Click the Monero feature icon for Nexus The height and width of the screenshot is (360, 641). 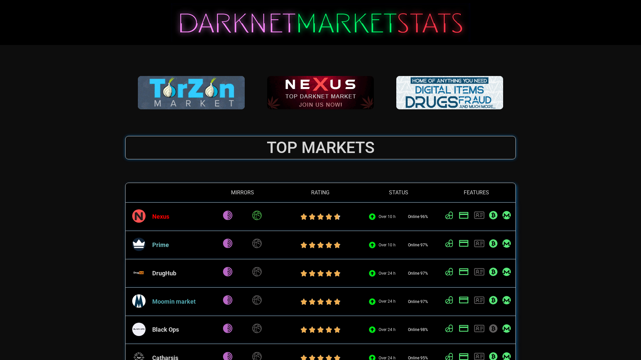click(506, 215)
